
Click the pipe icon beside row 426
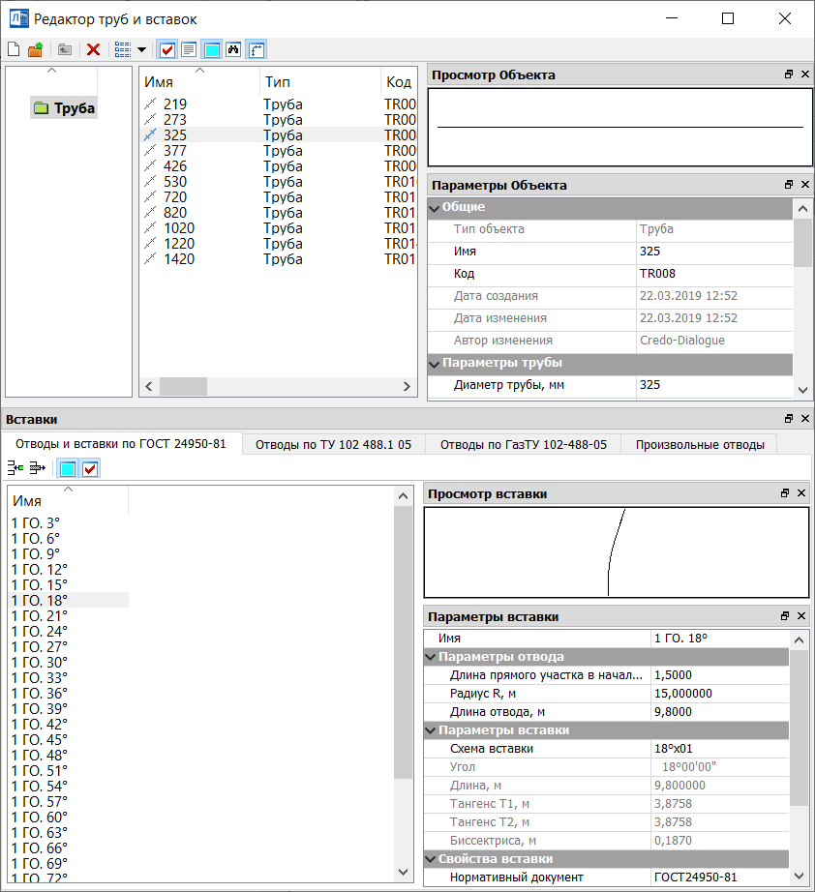150,166
